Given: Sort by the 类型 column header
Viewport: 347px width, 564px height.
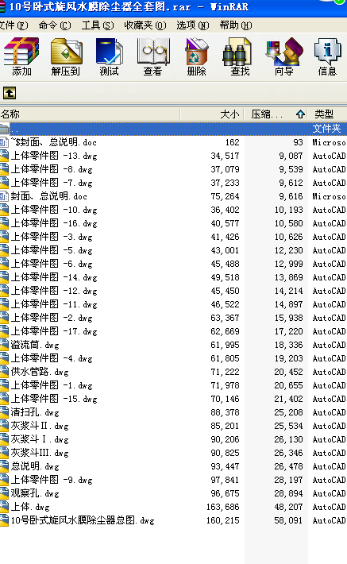Looking at the screenshot, I should [328, 114].
